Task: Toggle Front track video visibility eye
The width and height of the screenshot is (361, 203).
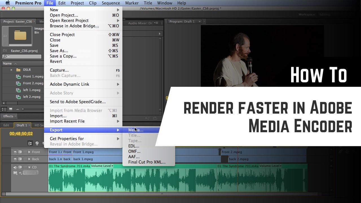Action: point(15,152)
